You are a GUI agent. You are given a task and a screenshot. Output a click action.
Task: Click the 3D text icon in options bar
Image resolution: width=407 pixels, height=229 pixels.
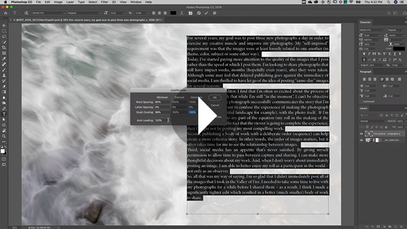point(215,13)
